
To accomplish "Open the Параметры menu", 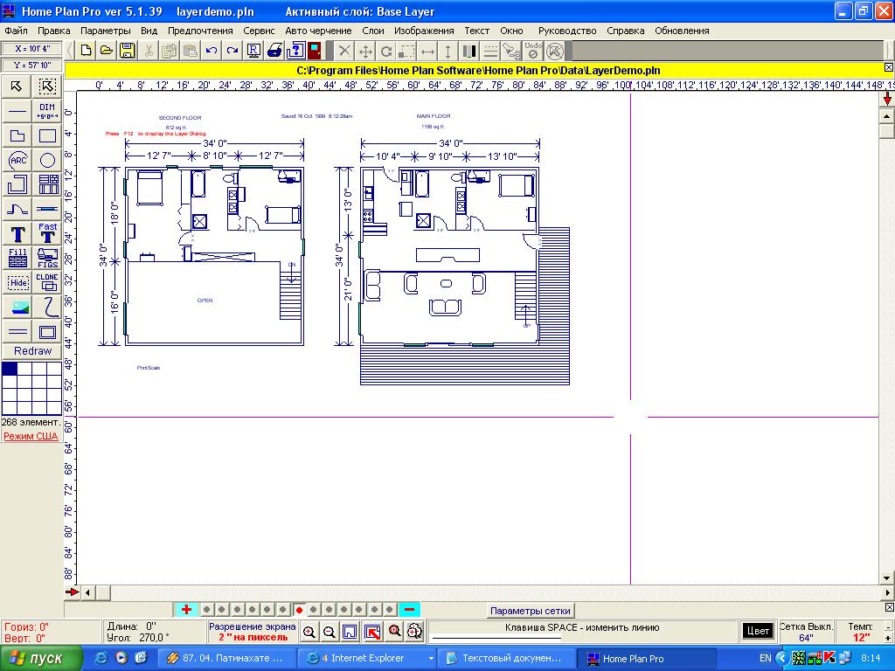I will point(105,31).
